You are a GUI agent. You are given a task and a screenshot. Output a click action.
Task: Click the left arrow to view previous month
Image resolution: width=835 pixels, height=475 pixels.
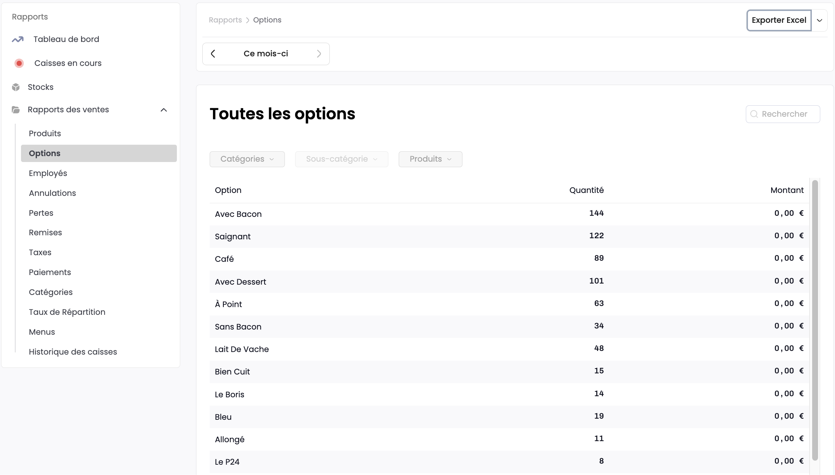[x=213, y=54]
